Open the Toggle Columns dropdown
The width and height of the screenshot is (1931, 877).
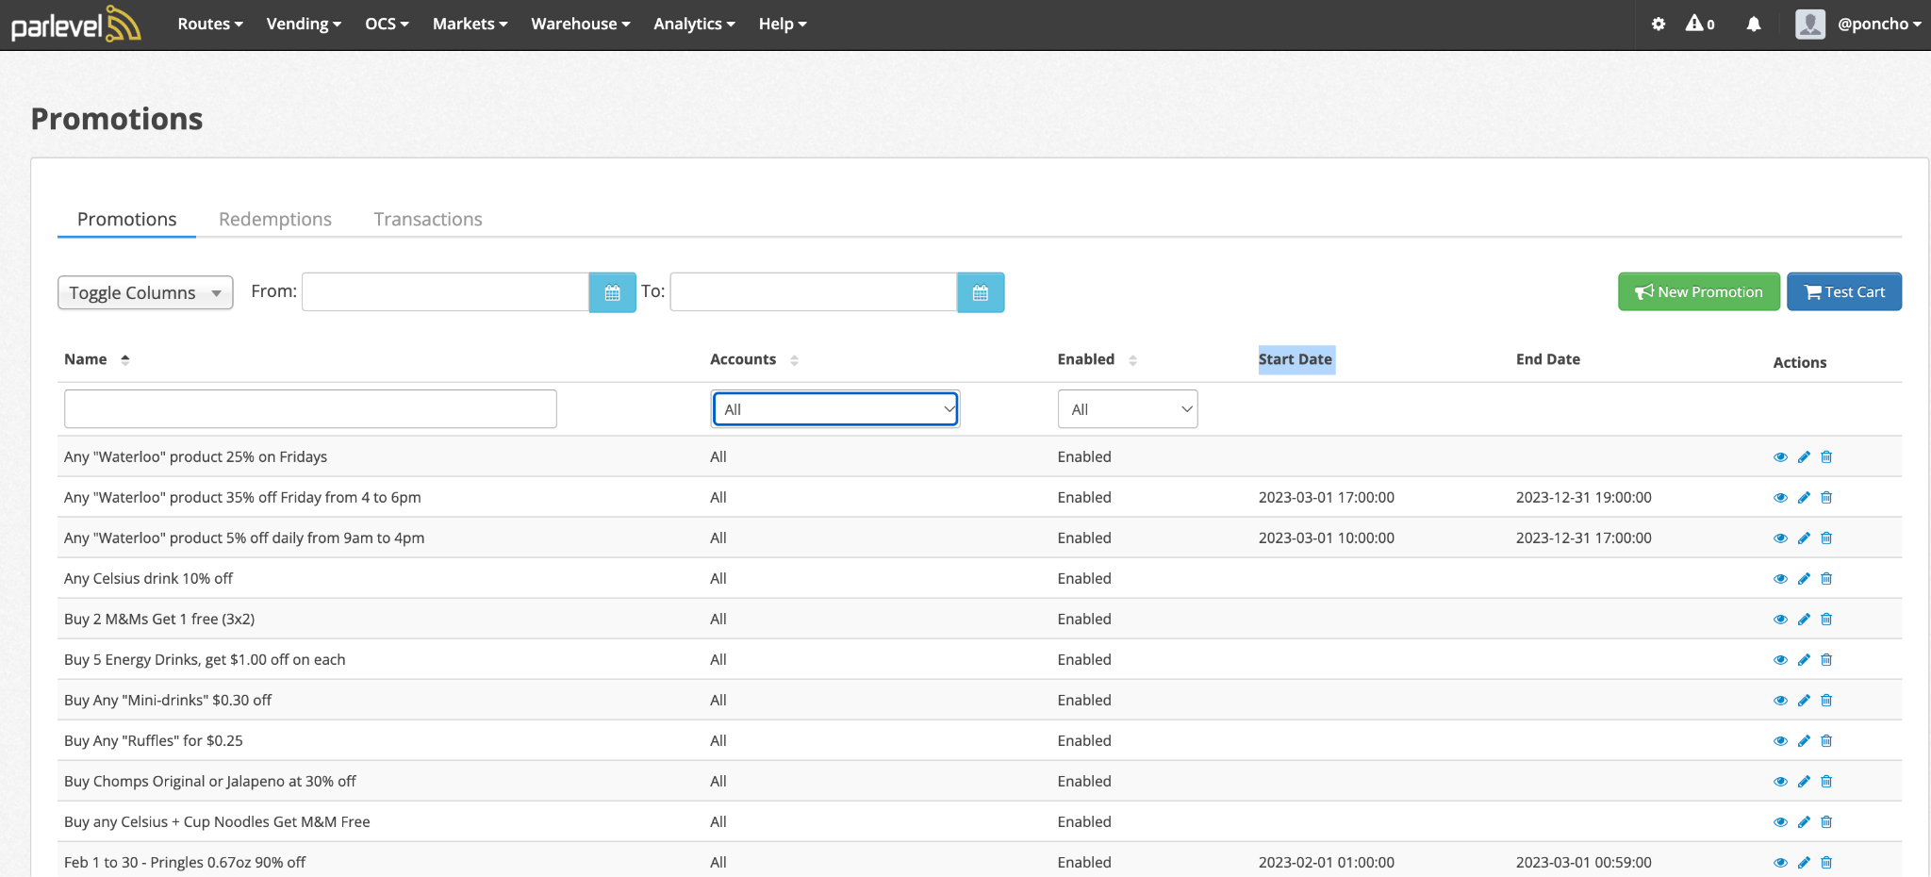[145, 292]
